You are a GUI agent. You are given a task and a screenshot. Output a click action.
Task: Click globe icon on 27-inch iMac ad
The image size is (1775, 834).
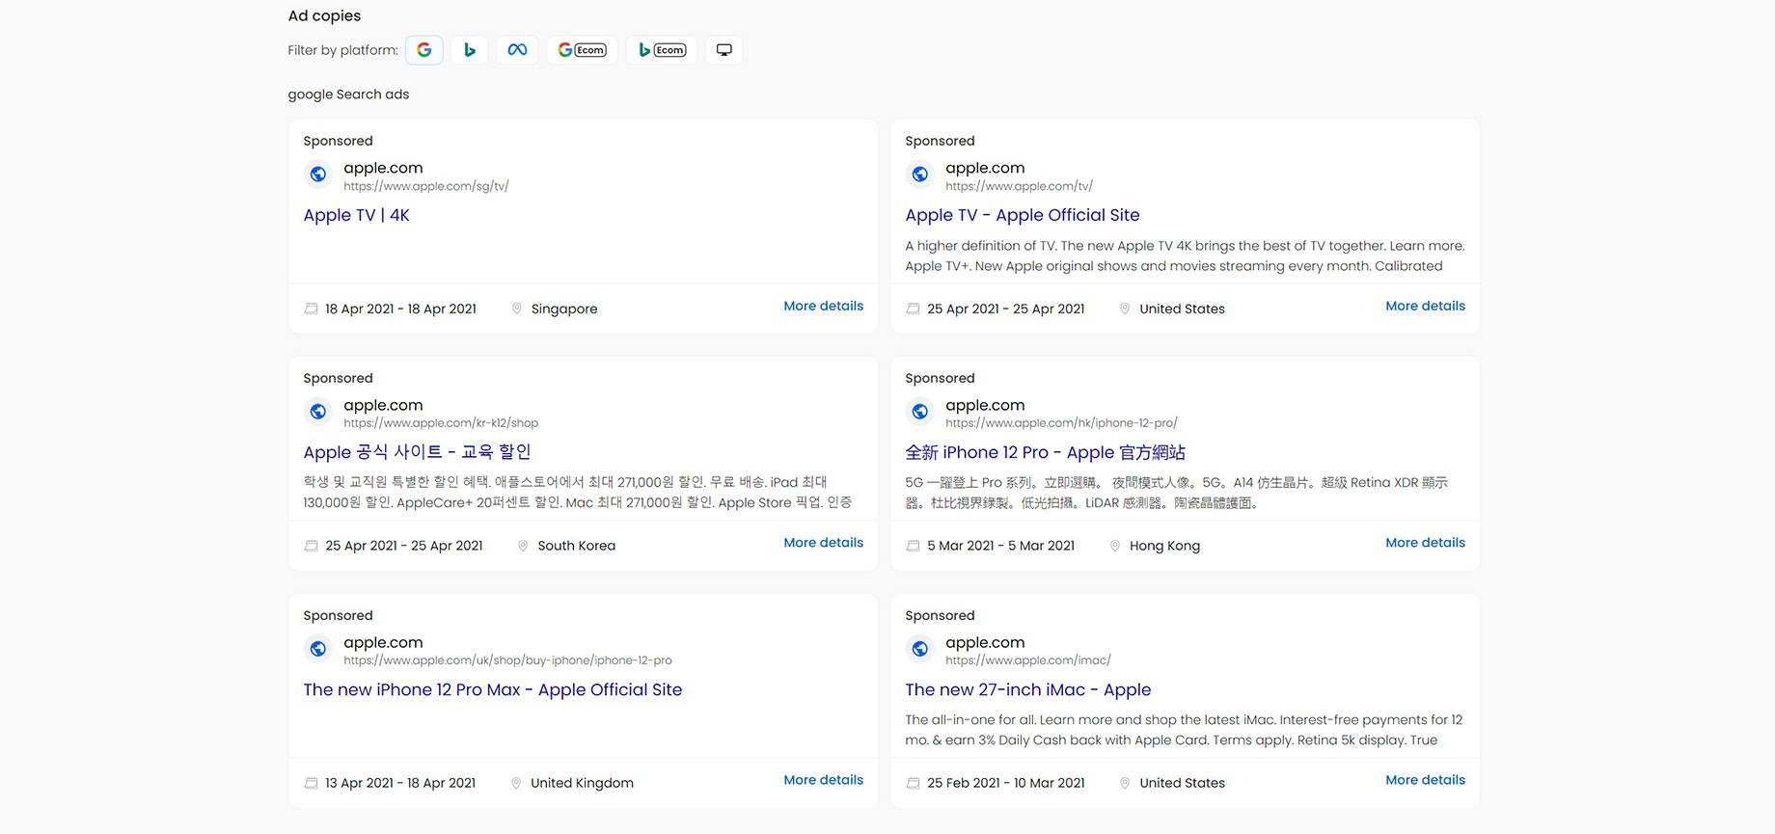920,649
